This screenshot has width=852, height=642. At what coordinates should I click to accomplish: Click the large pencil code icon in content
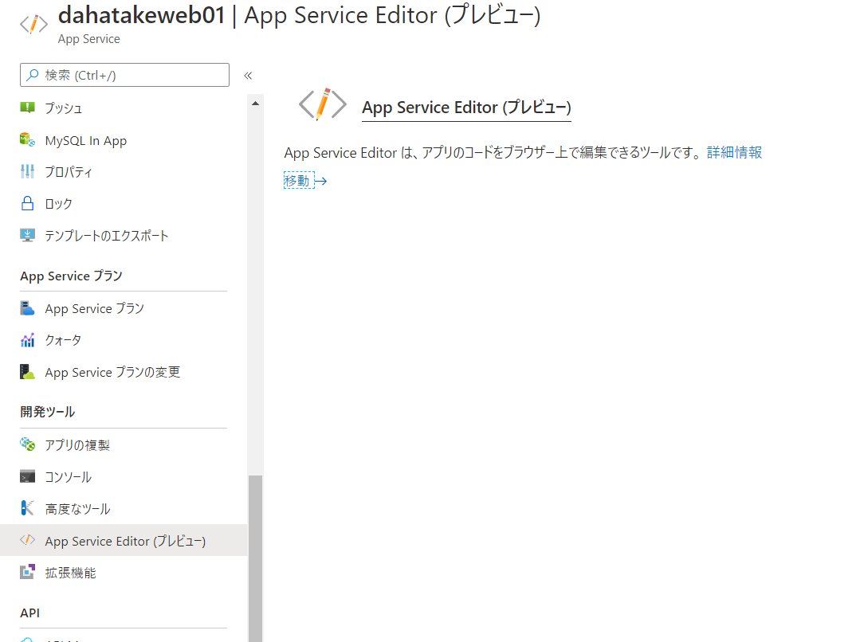(x=323, y=104)
